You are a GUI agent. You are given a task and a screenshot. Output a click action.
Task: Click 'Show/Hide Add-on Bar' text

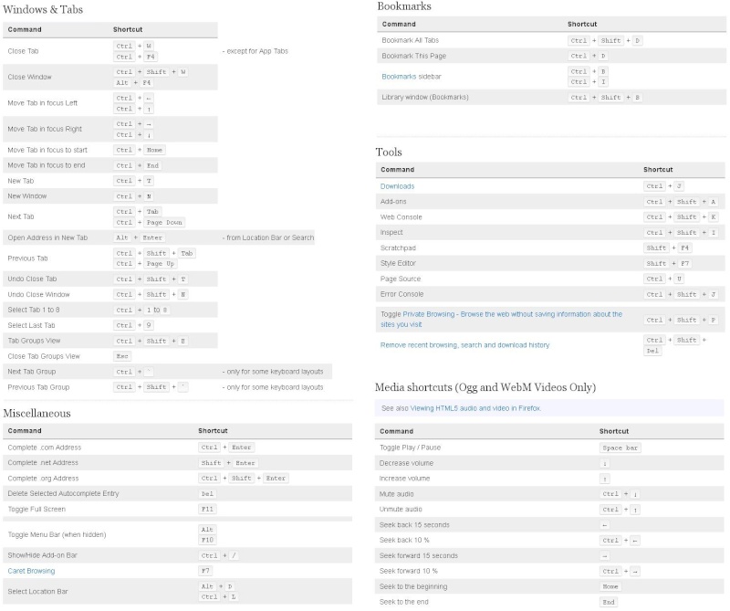42,555
